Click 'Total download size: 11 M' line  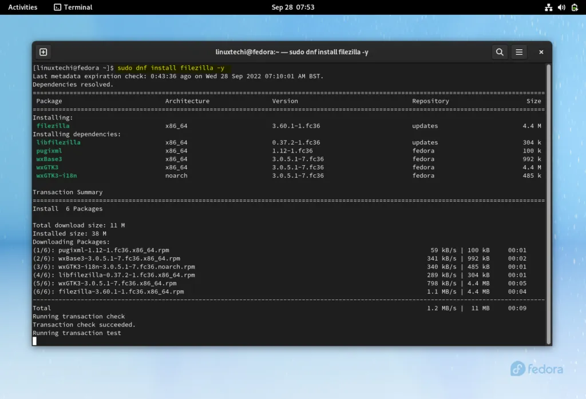[79, 225]
